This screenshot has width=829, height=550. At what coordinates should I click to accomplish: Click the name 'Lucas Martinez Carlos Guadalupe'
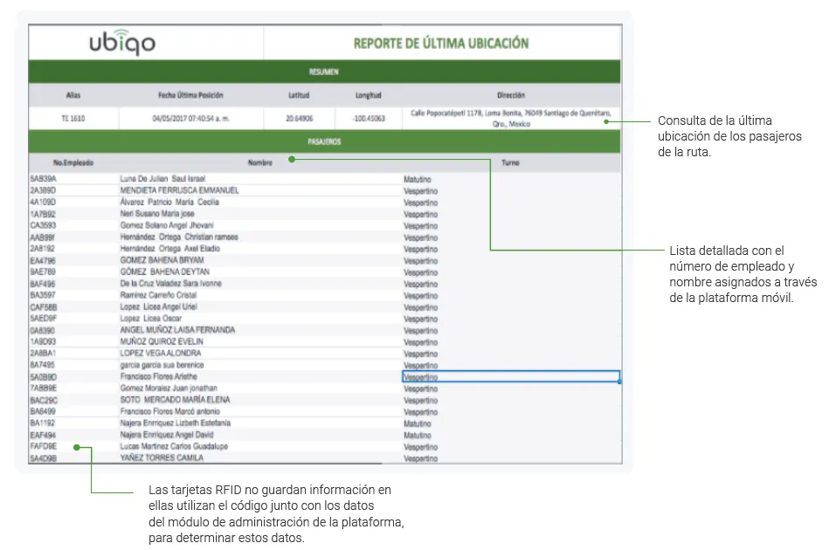[174, 446]
